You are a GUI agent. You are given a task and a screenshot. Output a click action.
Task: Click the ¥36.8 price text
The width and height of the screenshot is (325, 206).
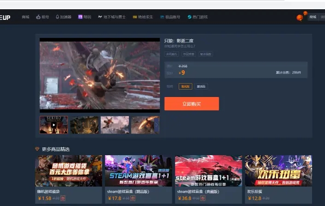(184, 198)
